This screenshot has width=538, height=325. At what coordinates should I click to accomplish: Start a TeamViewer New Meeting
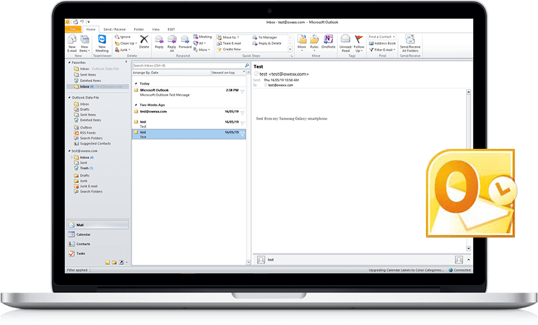pos(102,43)
